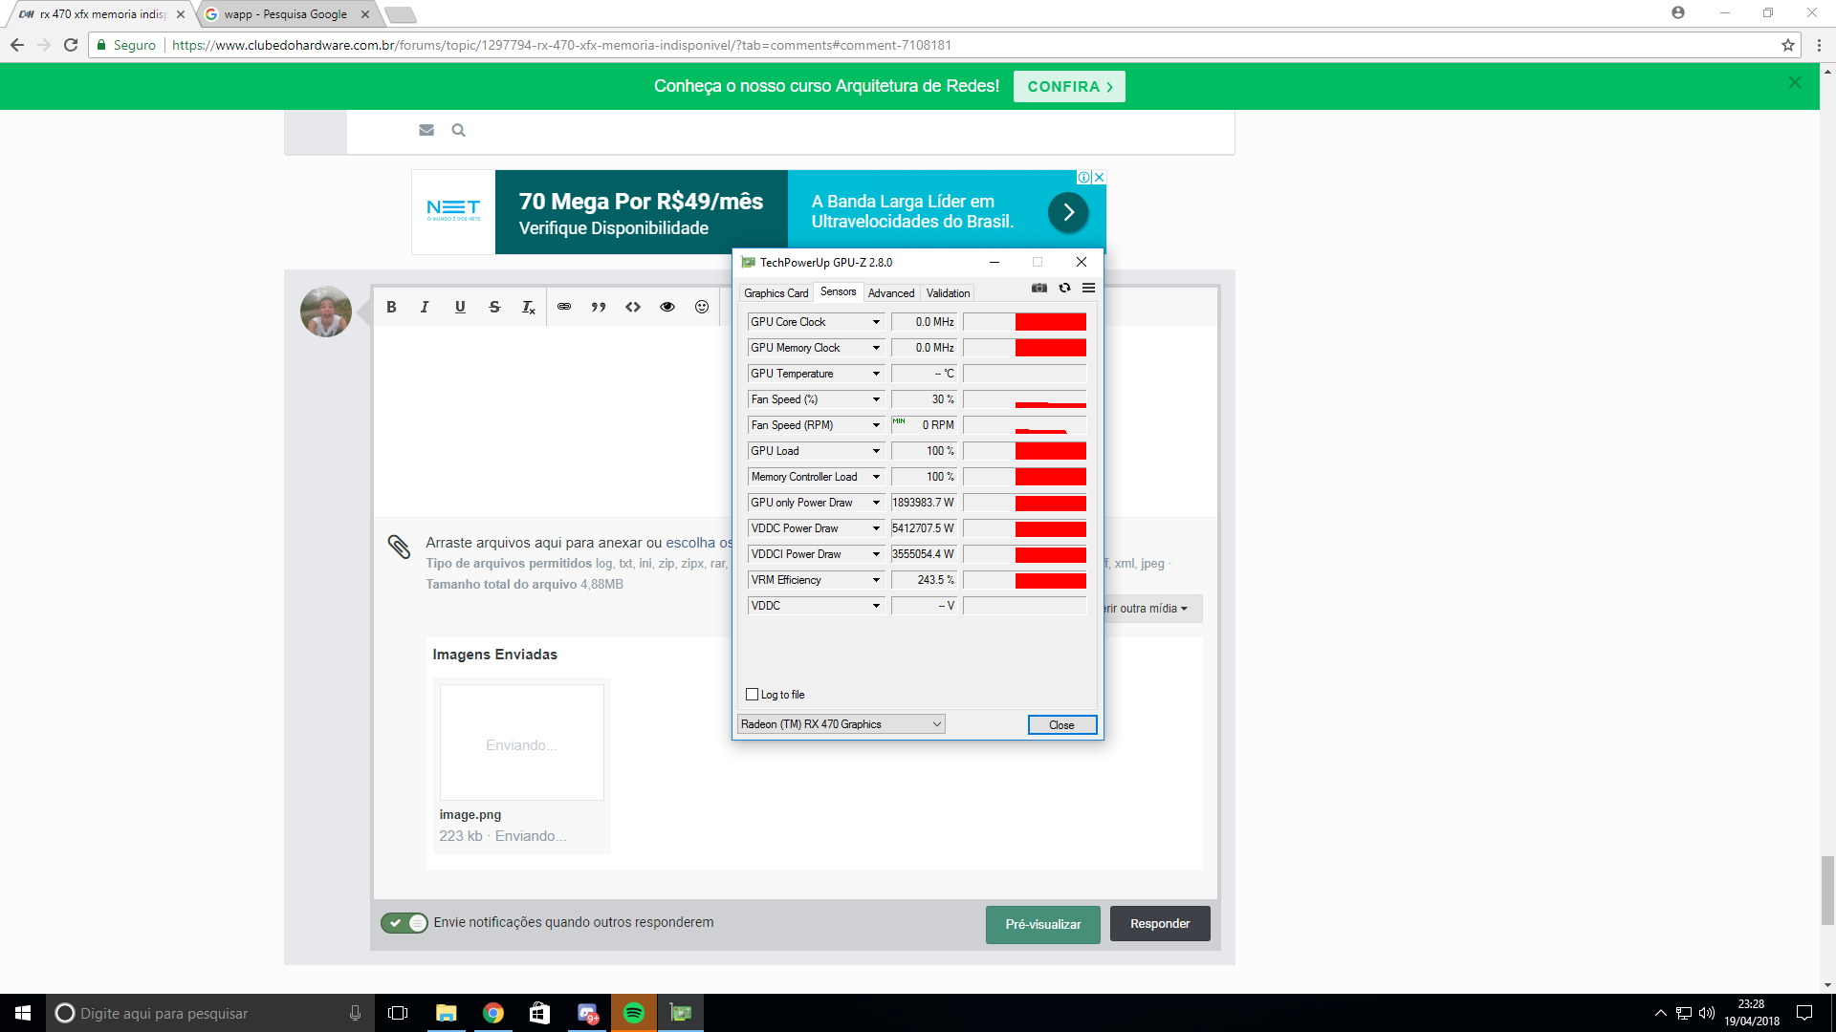Toggle bold formatting in the reply editor
The width and height of the screenshot is (1836, 1032).
391,307
